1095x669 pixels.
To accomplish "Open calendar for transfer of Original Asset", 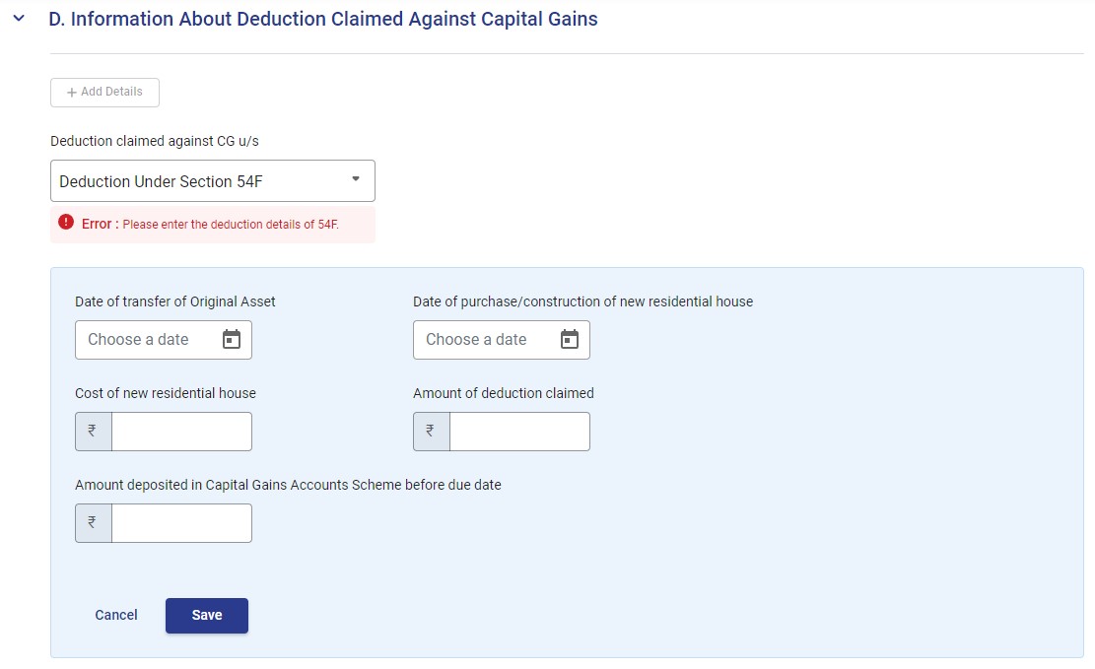I will pos(232,340).
